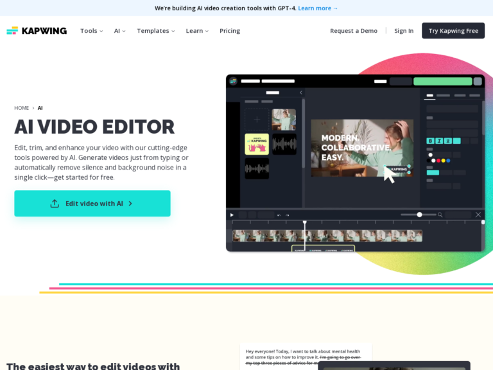Viewport: 493px width, 370px height.
Task: Click the Kapwing logo in the header
Action: pos(37,31)
